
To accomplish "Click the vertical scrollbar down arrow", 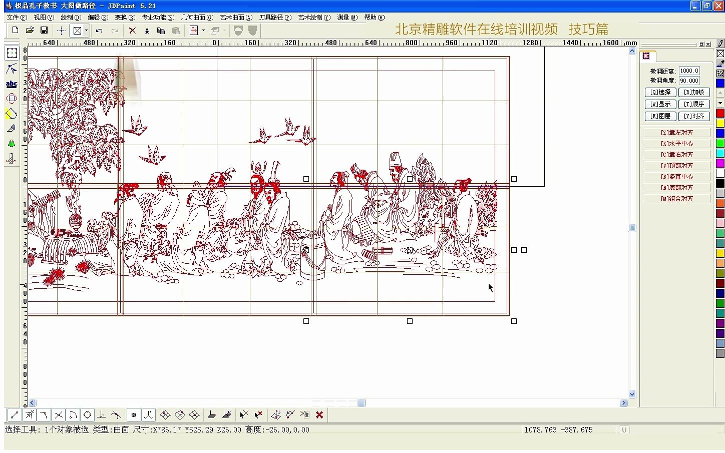I will [632, 394].
